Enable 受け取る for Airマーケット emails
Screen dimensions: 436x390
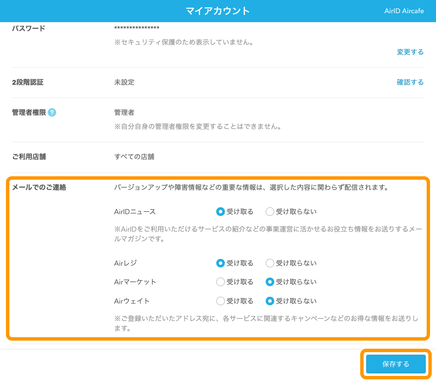pyautogui.click(x=220, y=282)
